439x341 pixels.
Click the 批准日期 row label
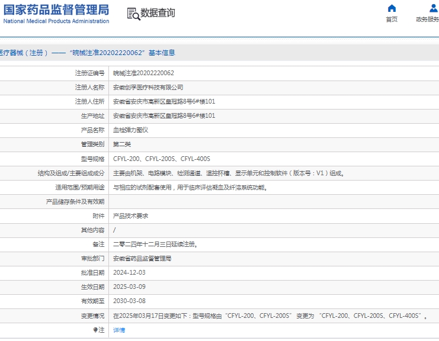point(92,273)
